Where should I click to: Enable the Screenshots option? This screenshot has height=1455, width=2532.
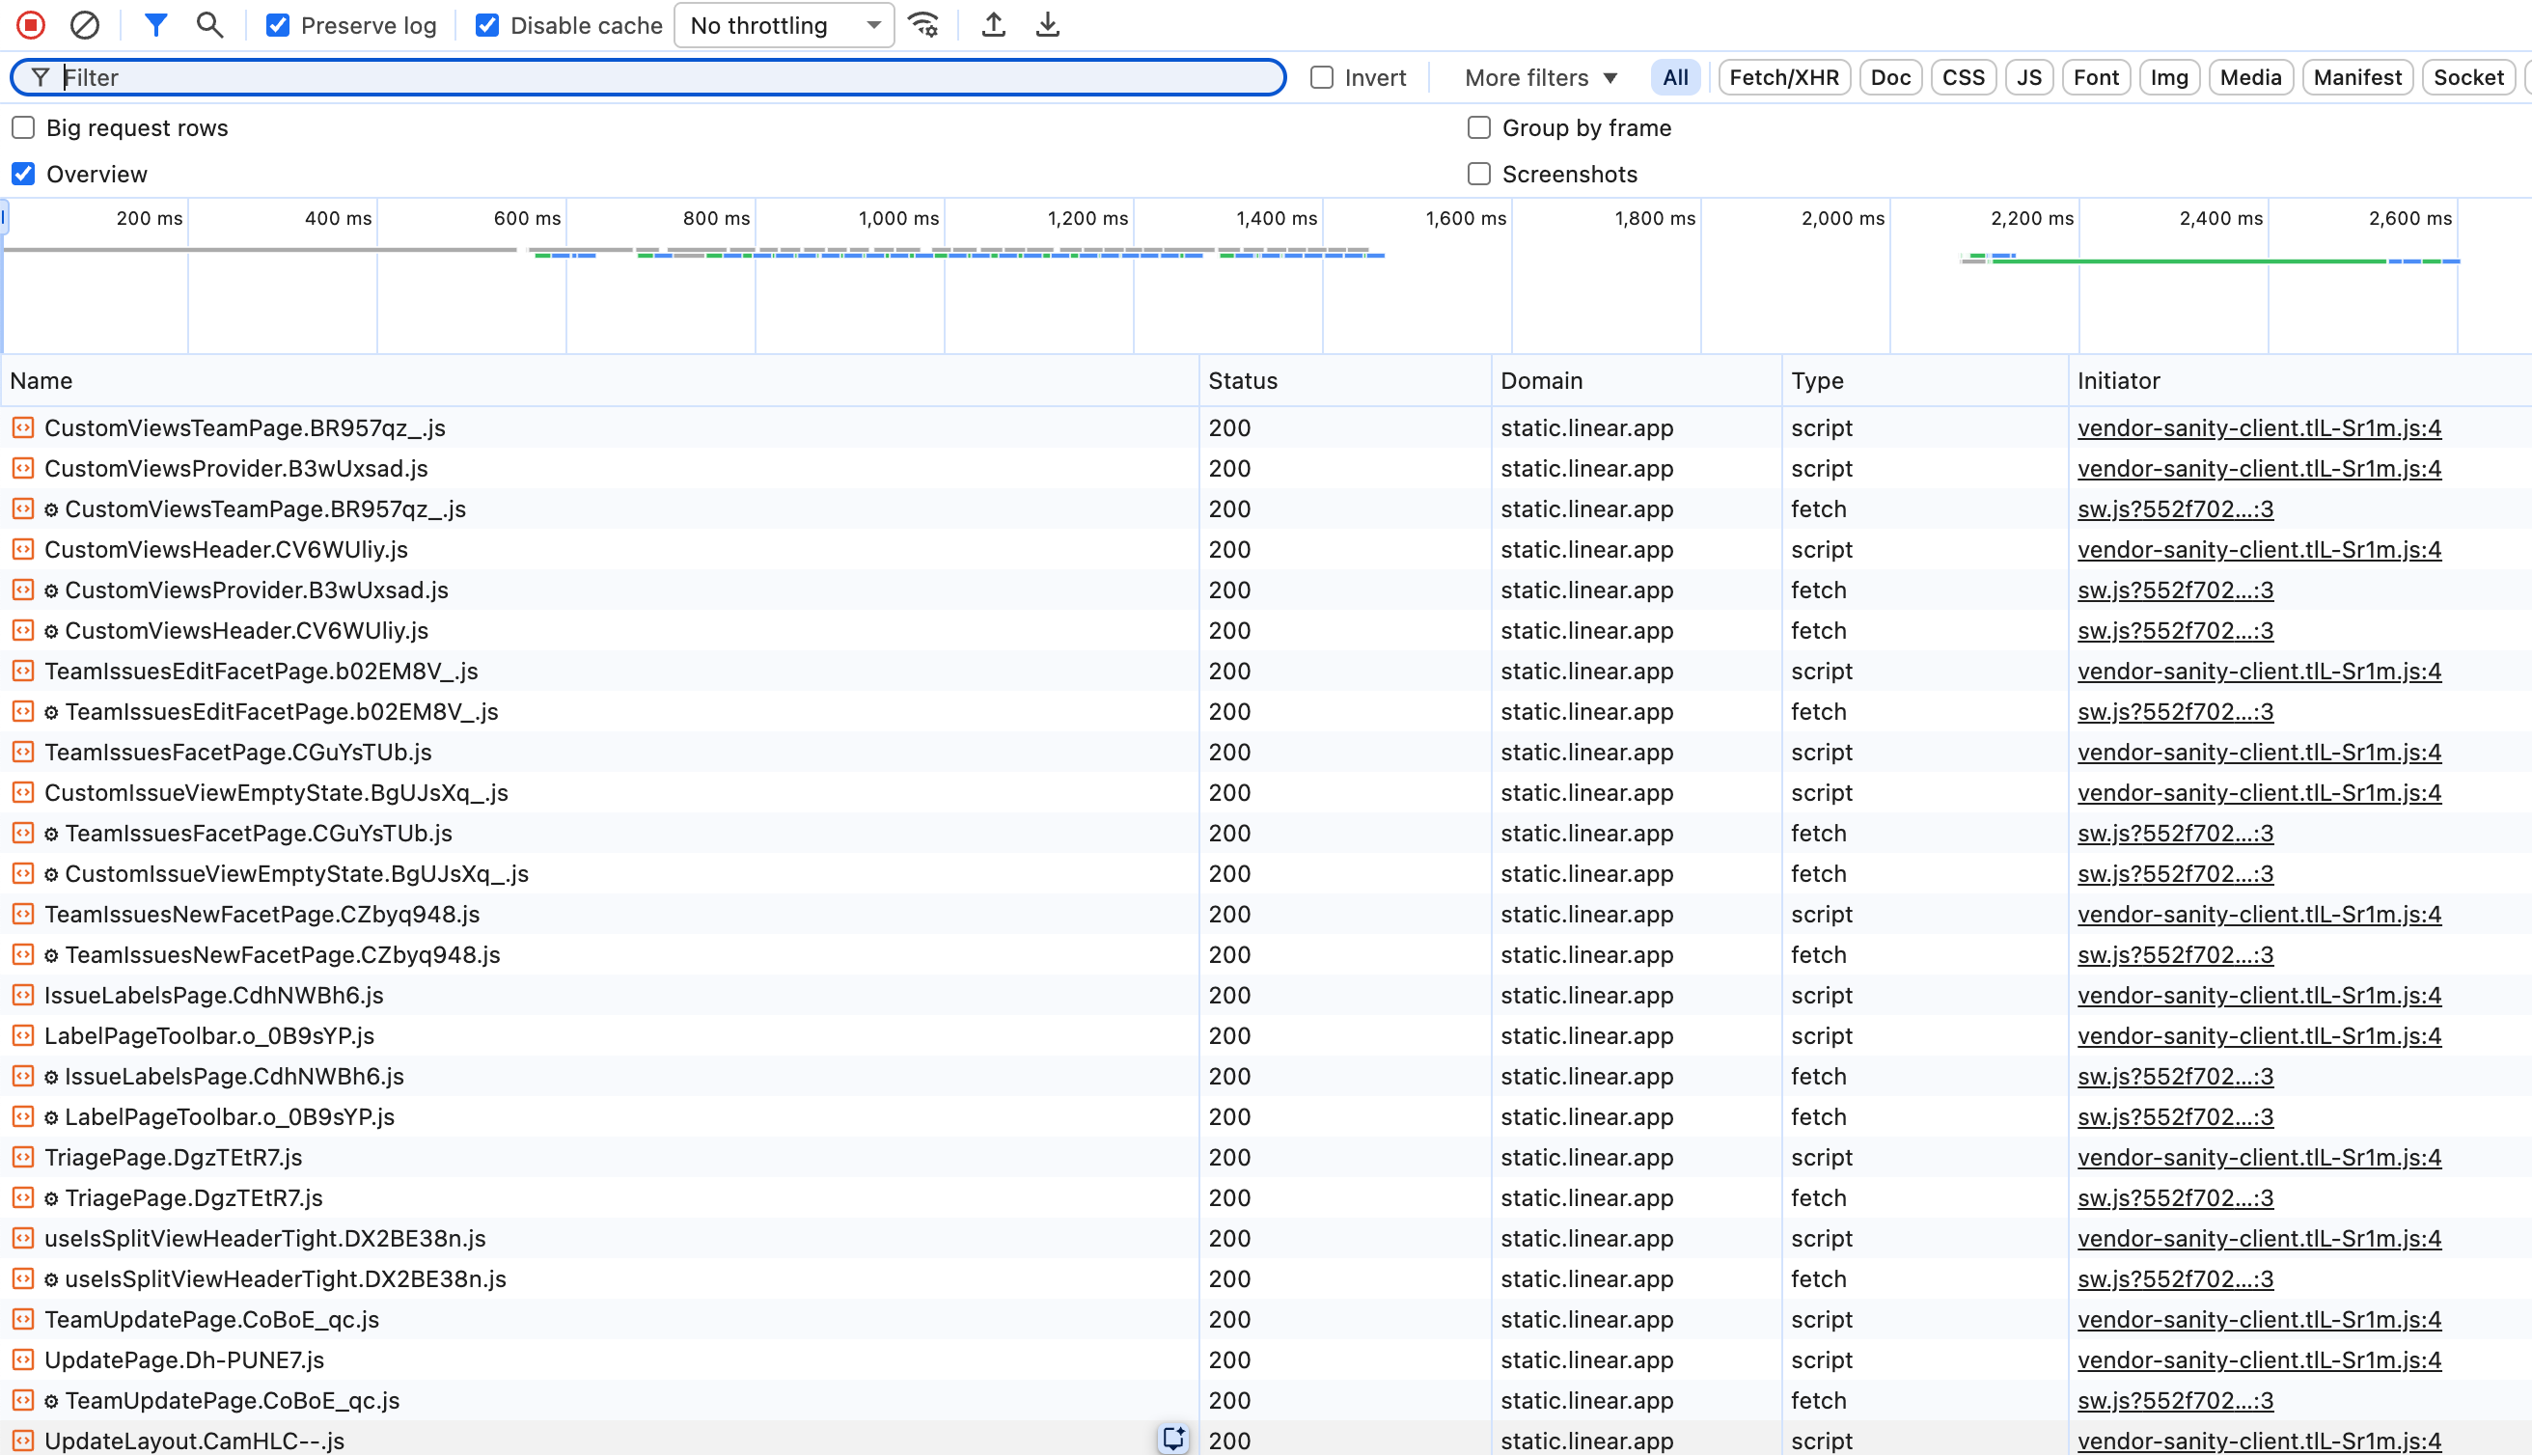(x=1478, y=174)
